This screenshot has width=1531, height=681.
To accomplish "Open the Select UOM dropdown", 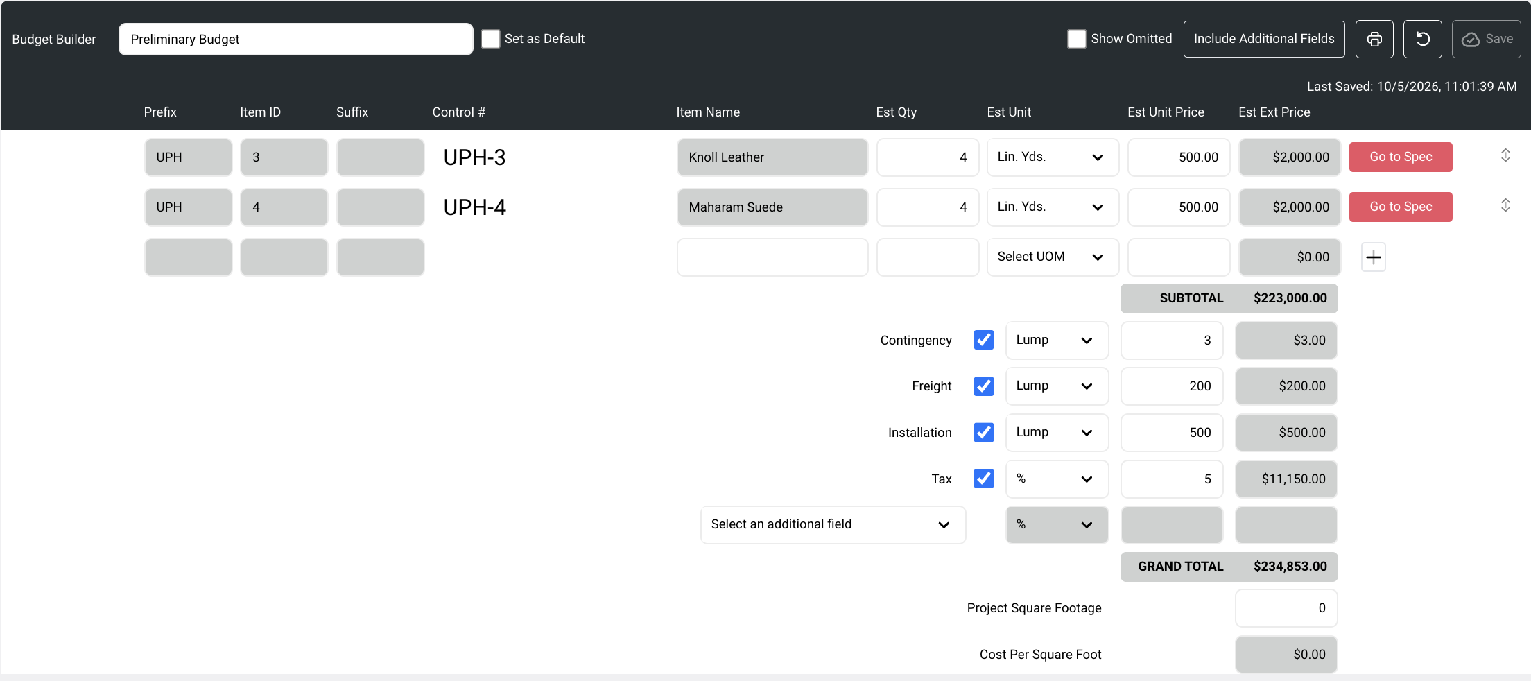I will point(1053,257).
